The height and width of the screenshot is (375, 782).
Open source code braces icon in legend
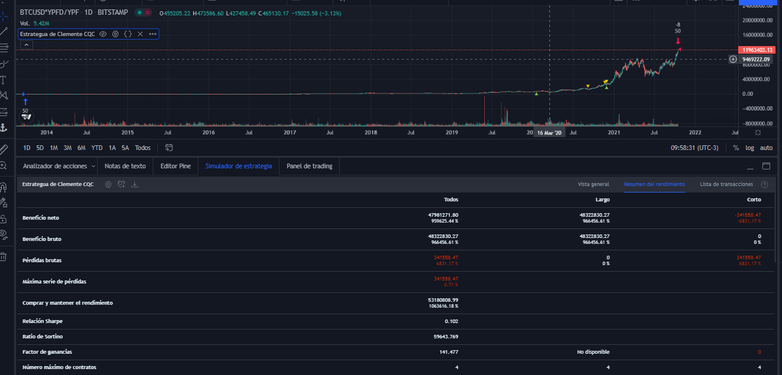point(128,34)
